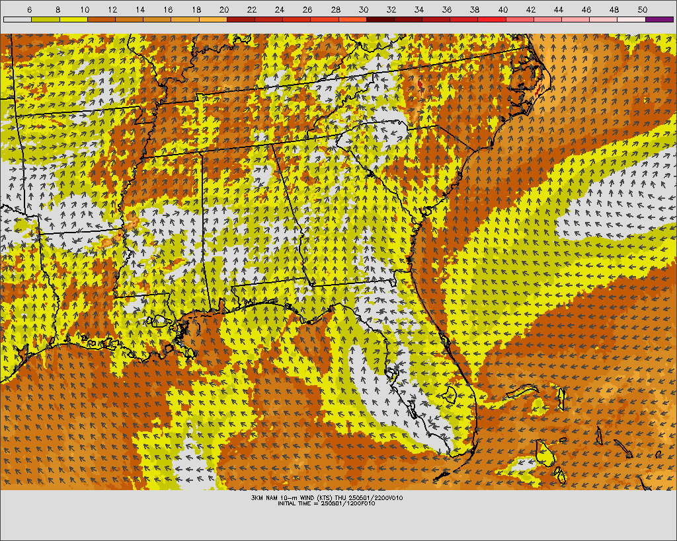Click the legend number "36"

point(447,9)
